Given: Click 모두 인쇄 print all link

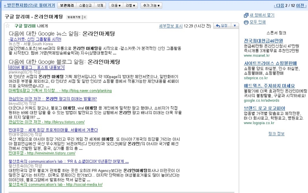Looking at the screenshot, I should pos(257,22).
